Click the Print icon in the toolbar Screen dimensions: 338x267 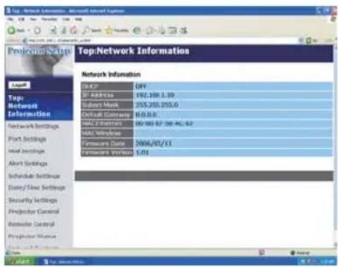pos(162,30)
